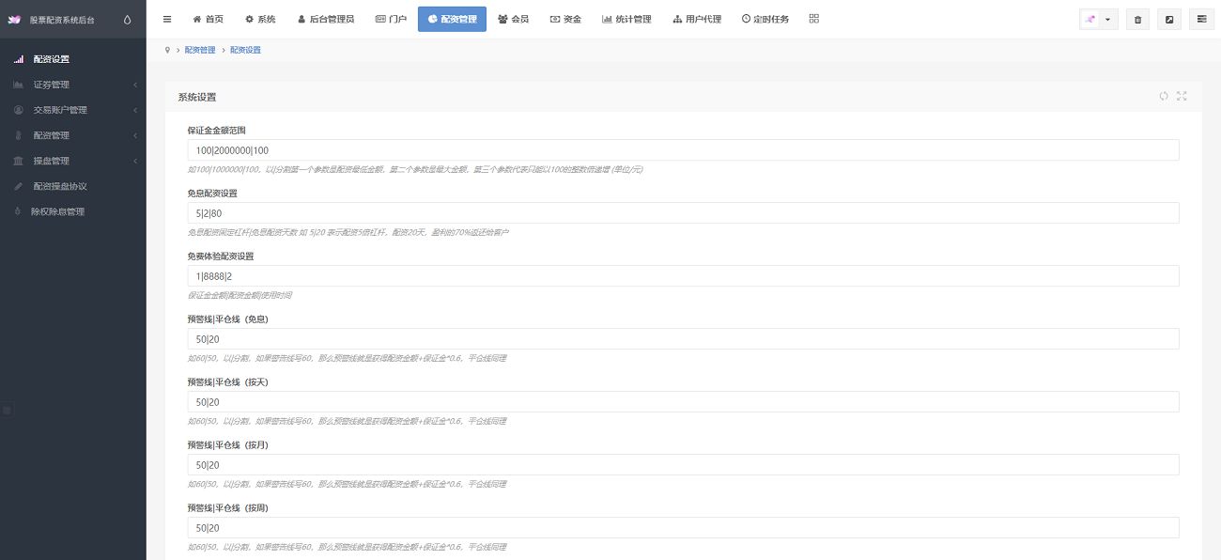Click the 保证金金额范围 input field
The image size is (1221, 560).
pyautogui.click(x=683, y=150)
